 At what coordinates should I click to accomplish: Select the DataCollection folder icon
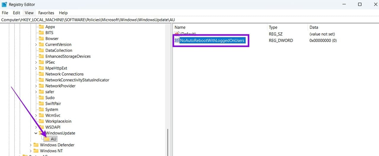[x=41, y=50]
